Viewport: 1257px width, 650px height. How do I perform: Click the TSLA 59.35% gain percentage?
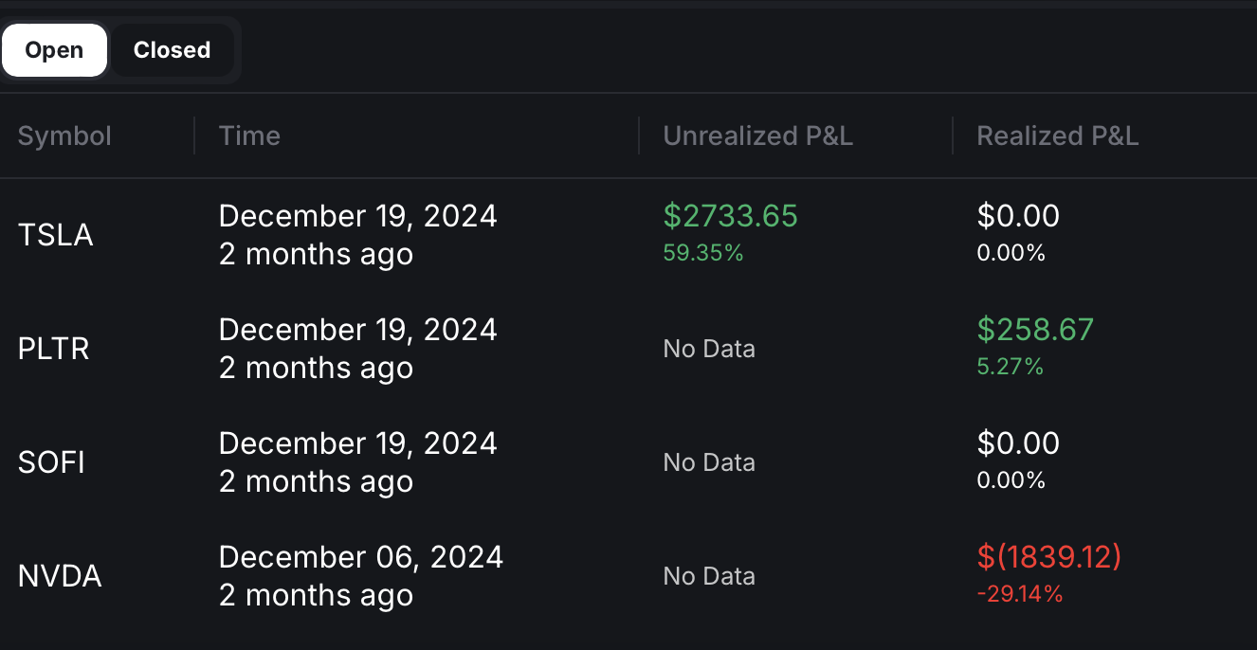pos(702,253)
